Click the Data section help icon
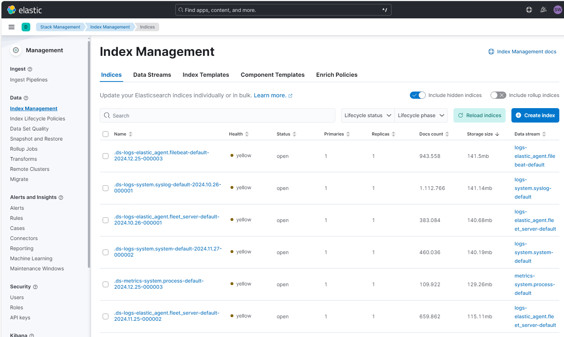Screen dimensions: 564x337 (26, 98)
